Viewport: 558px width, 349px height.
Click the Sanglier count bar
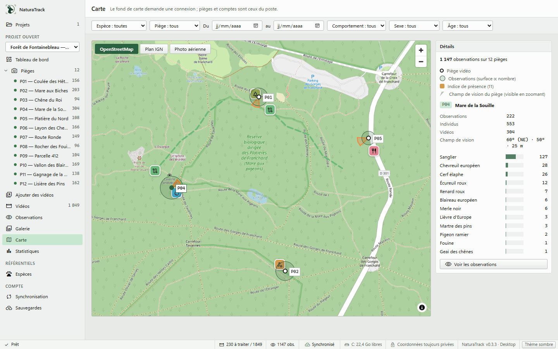coord(515,157)
